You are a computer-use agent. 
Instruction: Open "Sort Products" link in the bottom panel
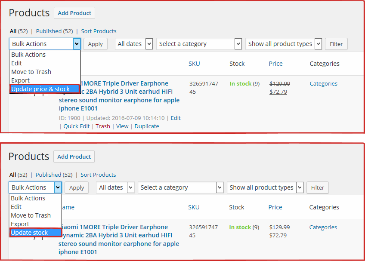pyautogui.click(x=98, y=175)
